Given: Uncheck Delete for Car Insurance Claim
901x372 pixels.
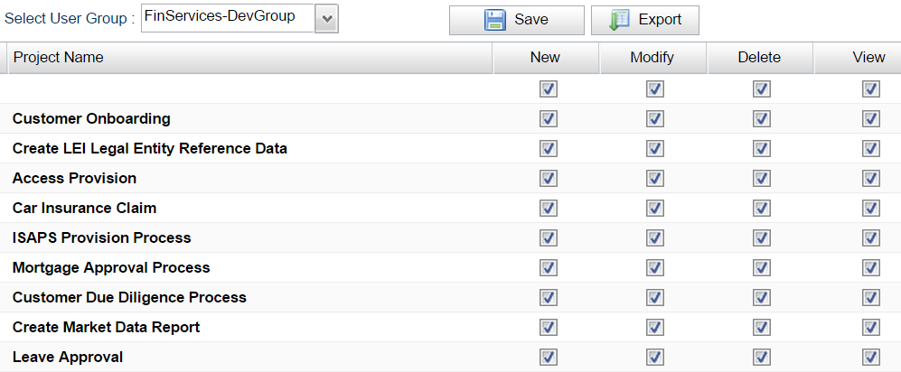Looking at the screenshot, I should click(761, 208).
